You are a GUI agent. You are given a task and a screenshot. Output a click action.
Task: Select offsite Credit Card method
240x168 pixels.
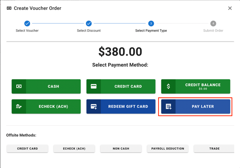click(x=28, y=148)
